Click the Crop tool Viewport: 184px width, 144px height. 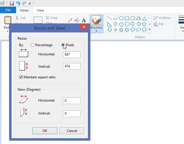pos(51,18)
